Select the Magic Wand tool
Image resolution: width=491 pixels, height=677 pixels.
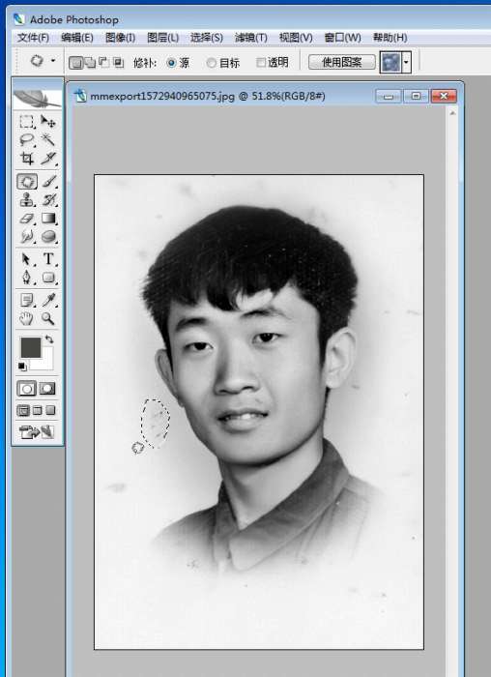(x=48, y=139)
